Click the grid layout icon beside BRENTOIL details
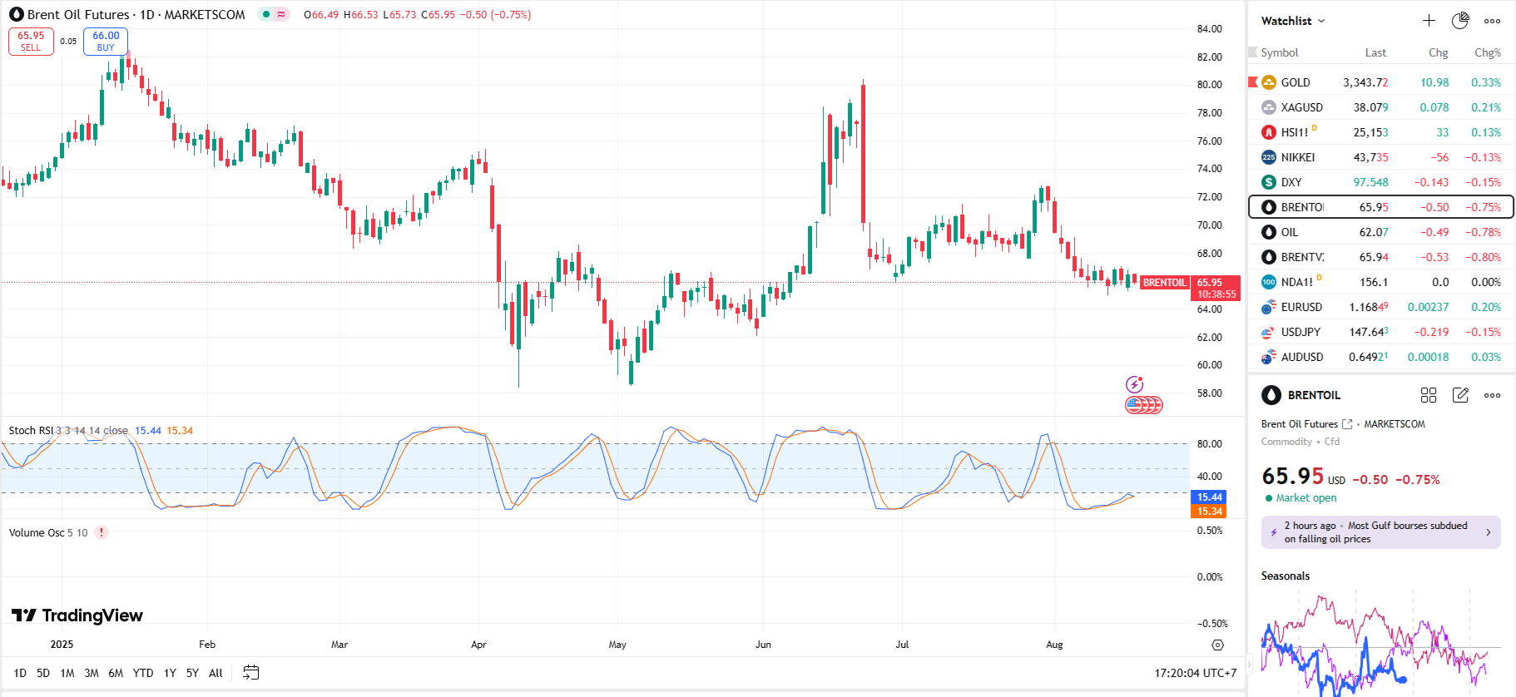1516x697 pixels. tap(1429, 395)
